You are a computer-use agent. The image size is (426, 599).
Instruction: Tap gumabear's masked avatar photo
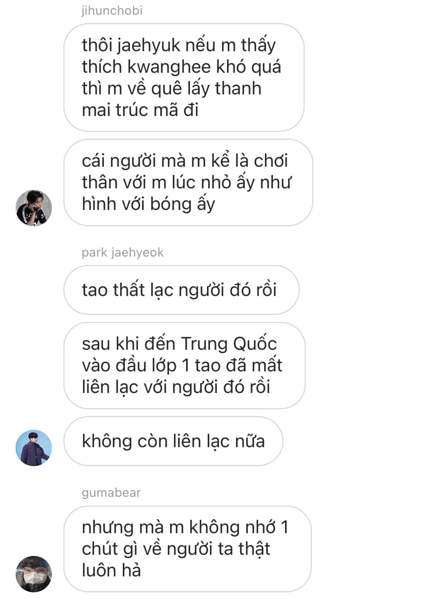pyautogui.click(x=34, y=574)
